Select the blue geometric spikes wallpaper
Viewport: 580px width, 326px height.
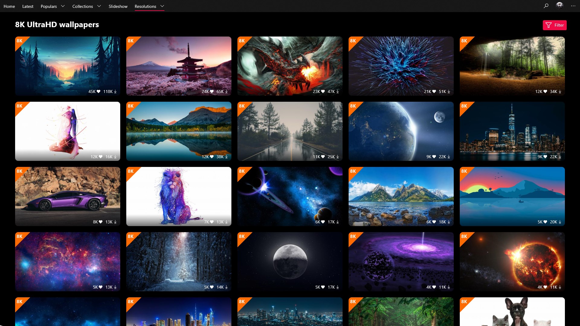pos(401,66)
